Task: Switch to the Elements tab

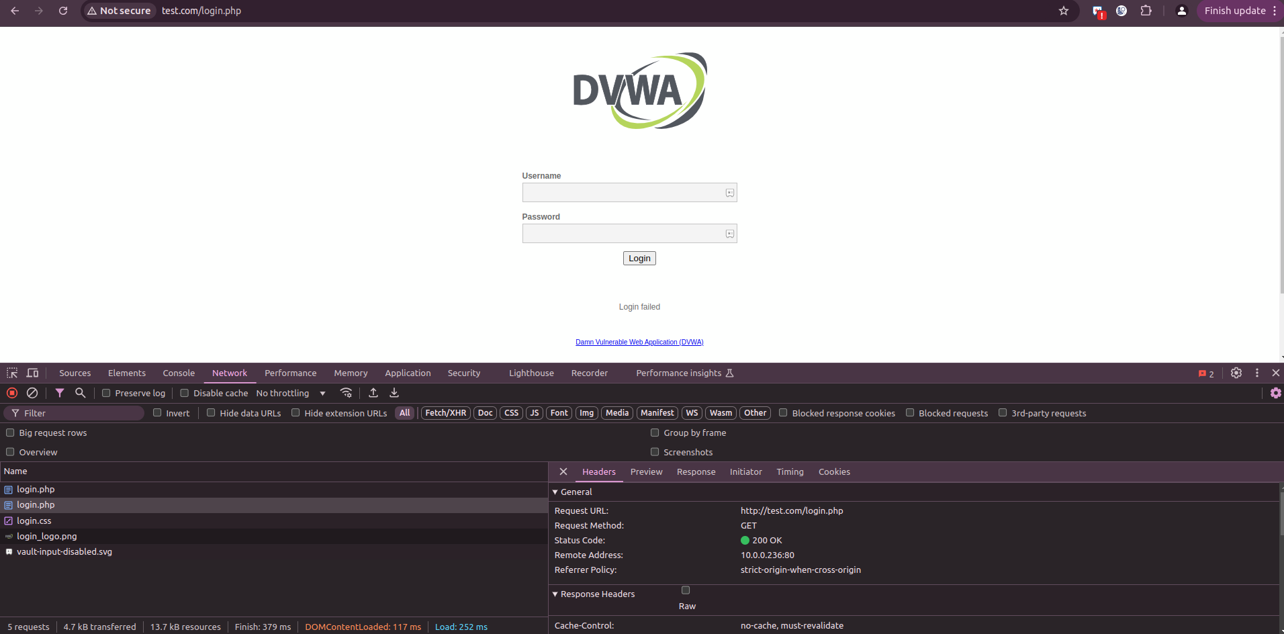Action: pos(127,373)
